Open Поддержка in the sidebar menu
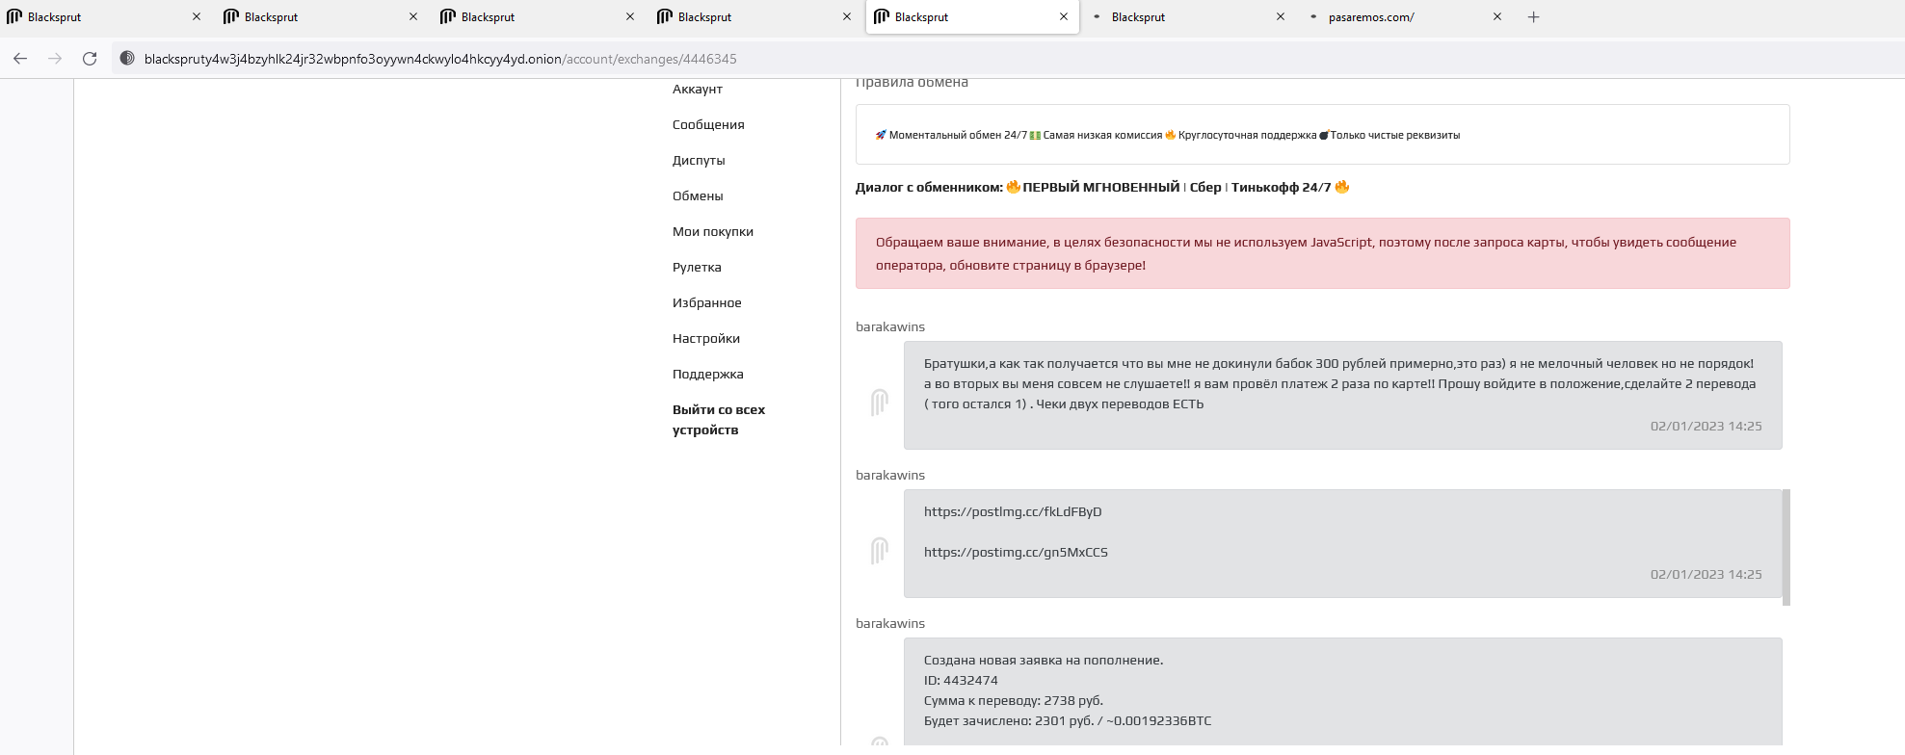 (x=708, y=374)
